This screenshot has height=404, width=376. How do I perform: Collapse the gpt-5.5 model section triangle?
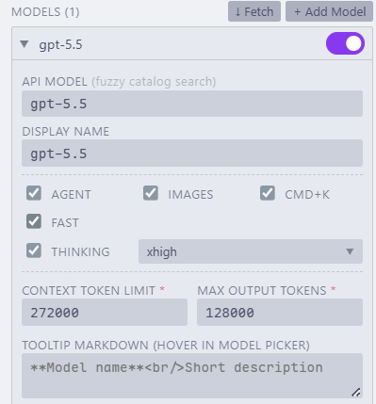[x=25, y=44]
